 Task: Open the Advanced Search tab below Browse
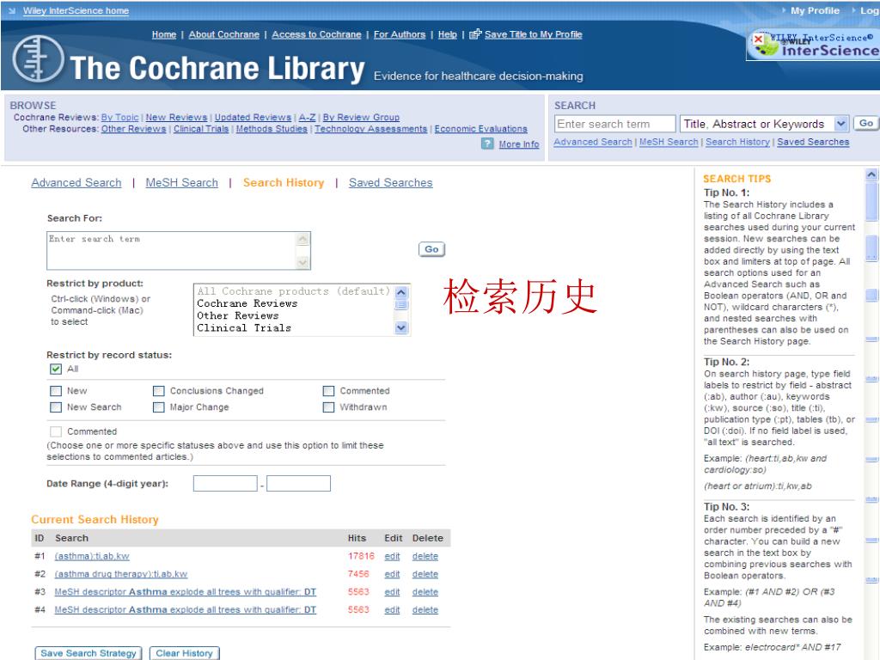[76, 182]
